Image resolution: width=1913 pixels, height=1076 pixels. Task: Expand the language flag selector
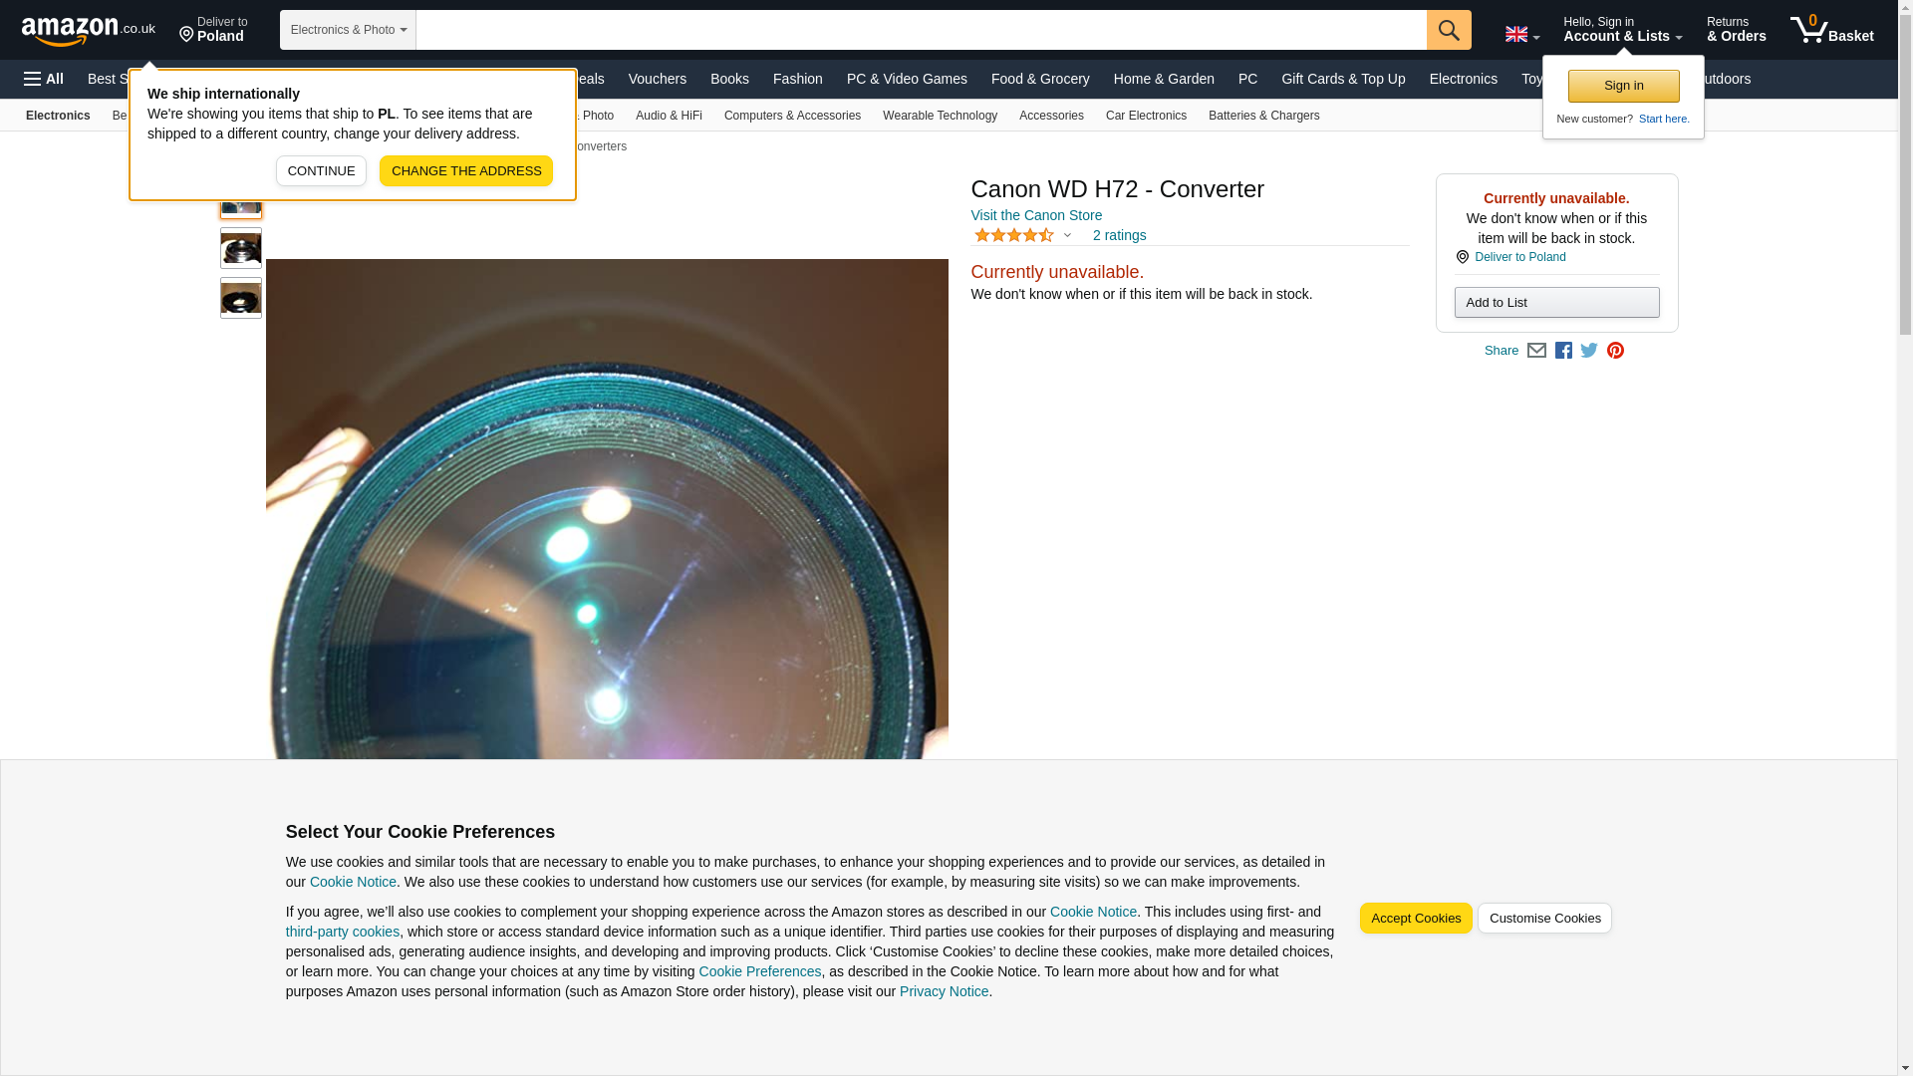[1522, 34]
